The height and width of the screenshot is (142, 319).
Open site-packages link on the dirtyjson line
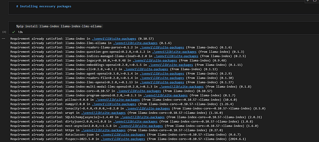tap(135, 122)
